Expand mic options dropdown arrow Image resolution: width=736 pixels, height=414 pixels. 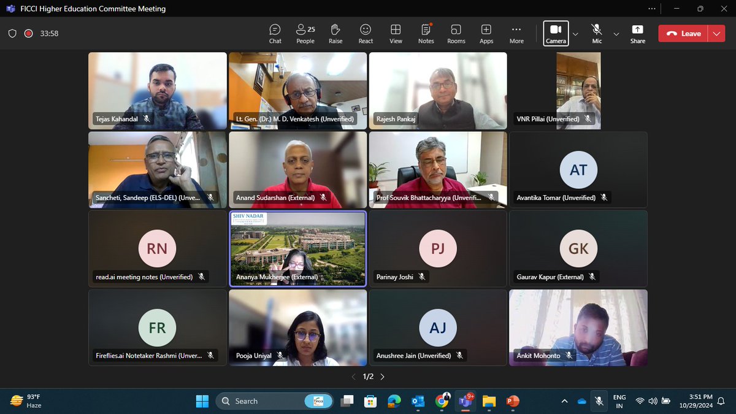(x=616, y=34)
